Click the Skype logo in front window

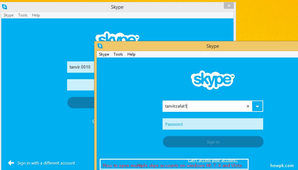(x=213, y=80)
